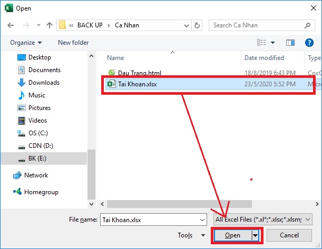Toggle the preview pane
Image resolution: width=322 pixels, height=249 pixels.
(x=290, y=43)
